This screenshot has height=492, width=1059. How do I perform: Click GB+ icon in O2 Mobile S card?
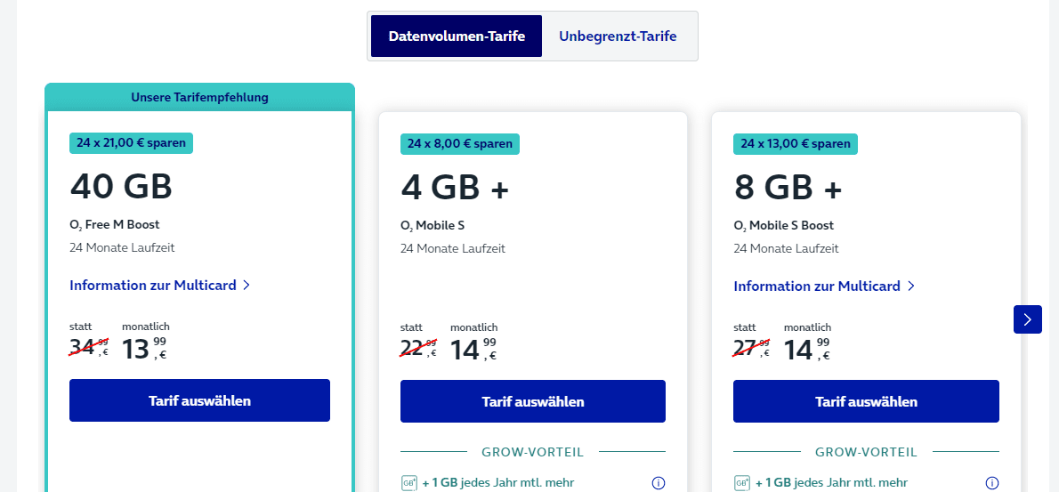pos(409,483)
